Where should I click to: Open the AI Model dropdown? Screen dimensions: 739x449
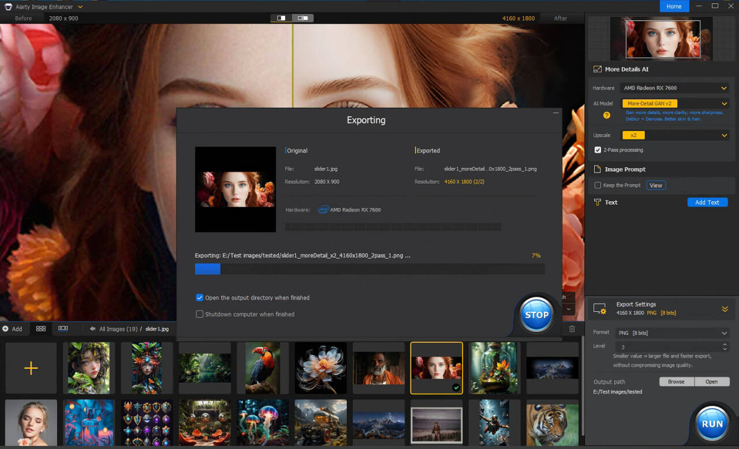pyautogui.click(x=674, y=103)
